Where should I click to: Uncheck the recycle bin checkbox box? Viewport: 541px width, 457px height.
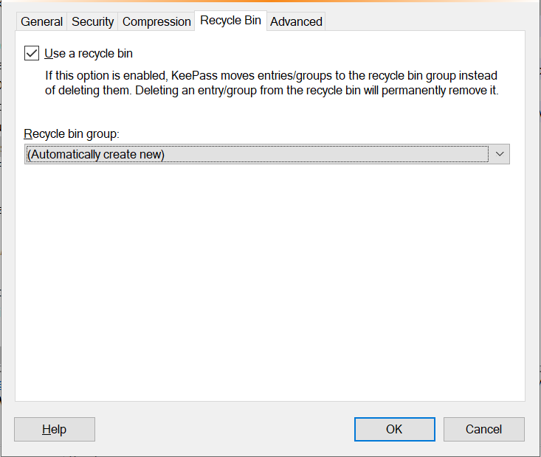32,53
